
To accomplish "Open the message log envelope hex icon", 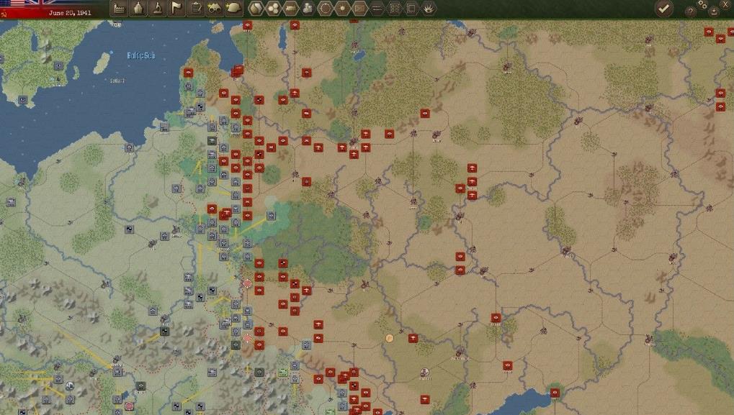I will pos(361,8).
